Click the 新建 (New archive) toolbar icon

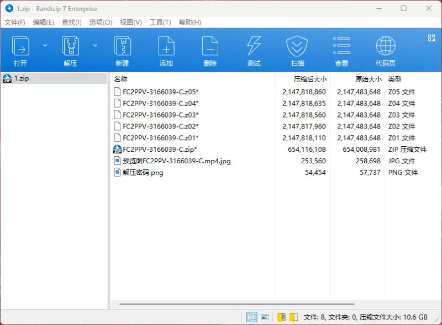122,51
